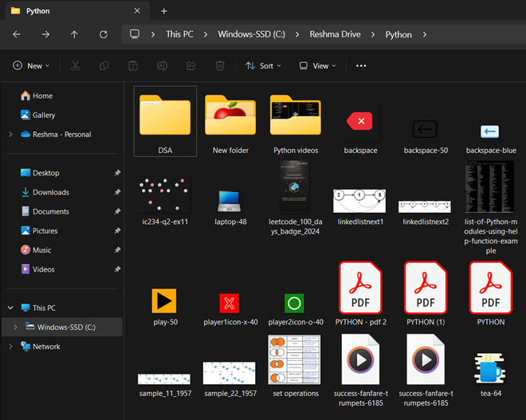Go up one folder level

(74, 35)
